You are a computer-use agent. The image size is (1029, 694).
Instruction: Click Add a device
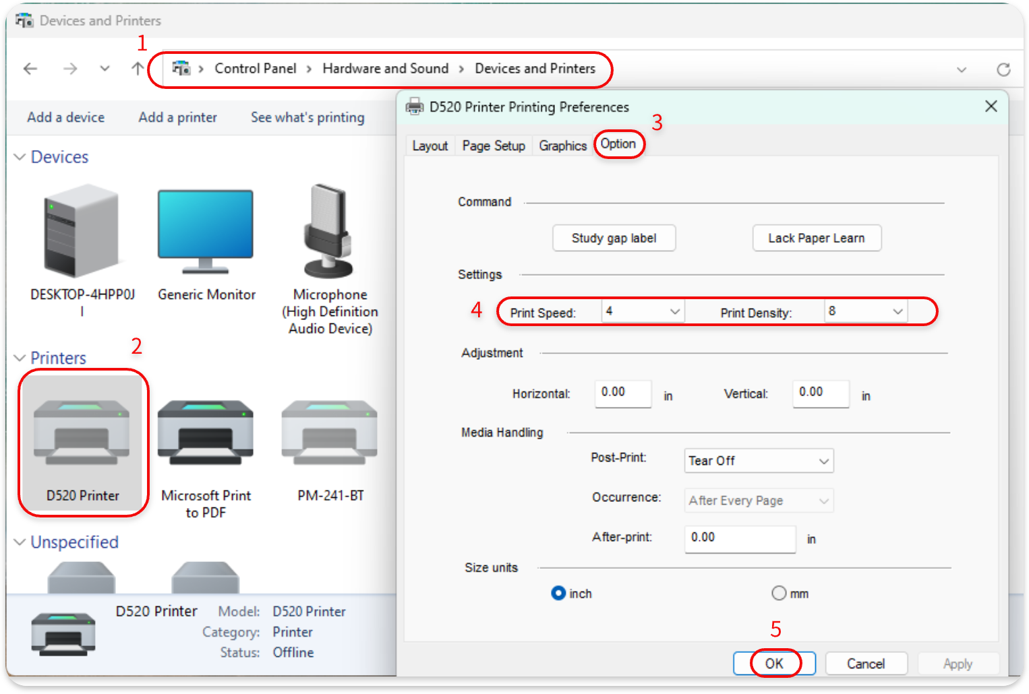[66, 117]
